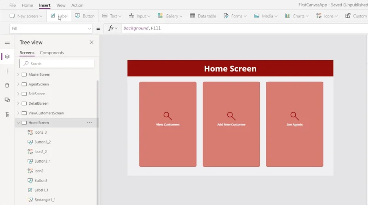
Task: Select Icon2_2 in tree view
Action: [x=40, y=152]
